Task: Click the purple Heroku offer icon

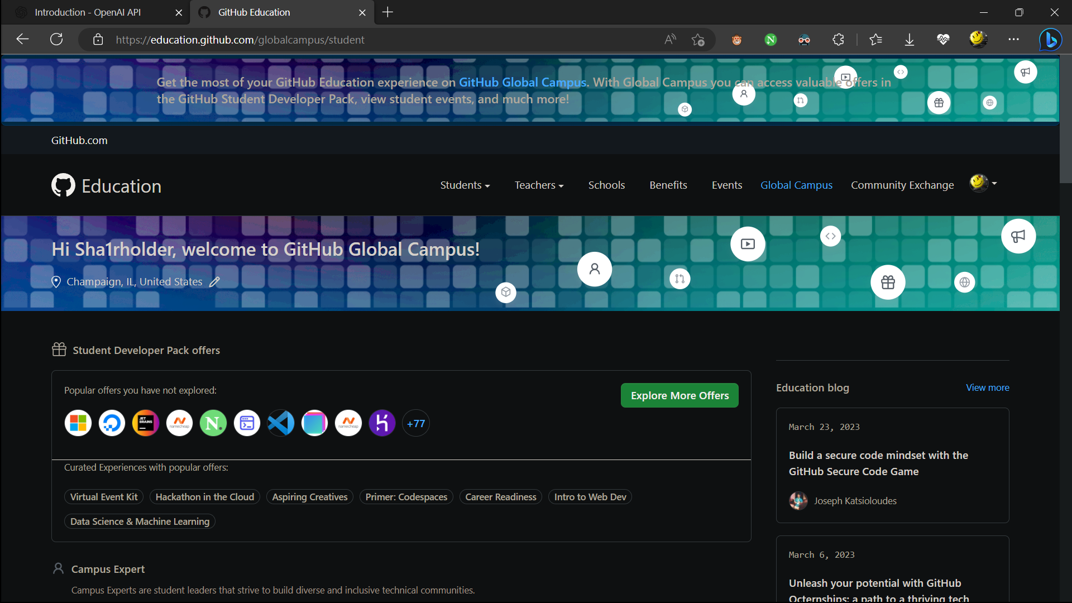Action: coord(382,423)
